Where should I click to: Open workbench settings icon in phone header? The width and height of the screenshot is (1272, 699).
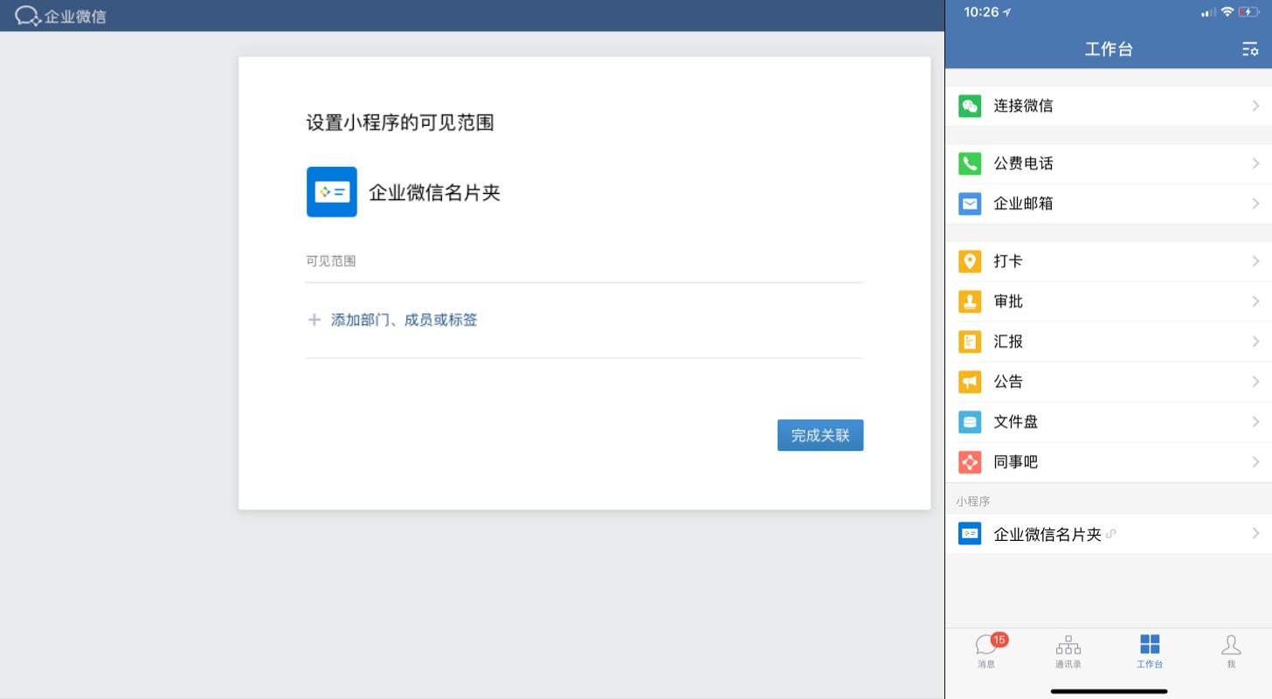1250,50
